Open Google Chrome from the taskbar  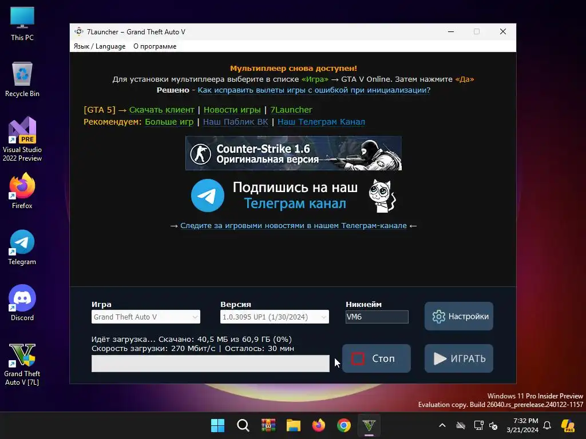[x=344, y=425]
